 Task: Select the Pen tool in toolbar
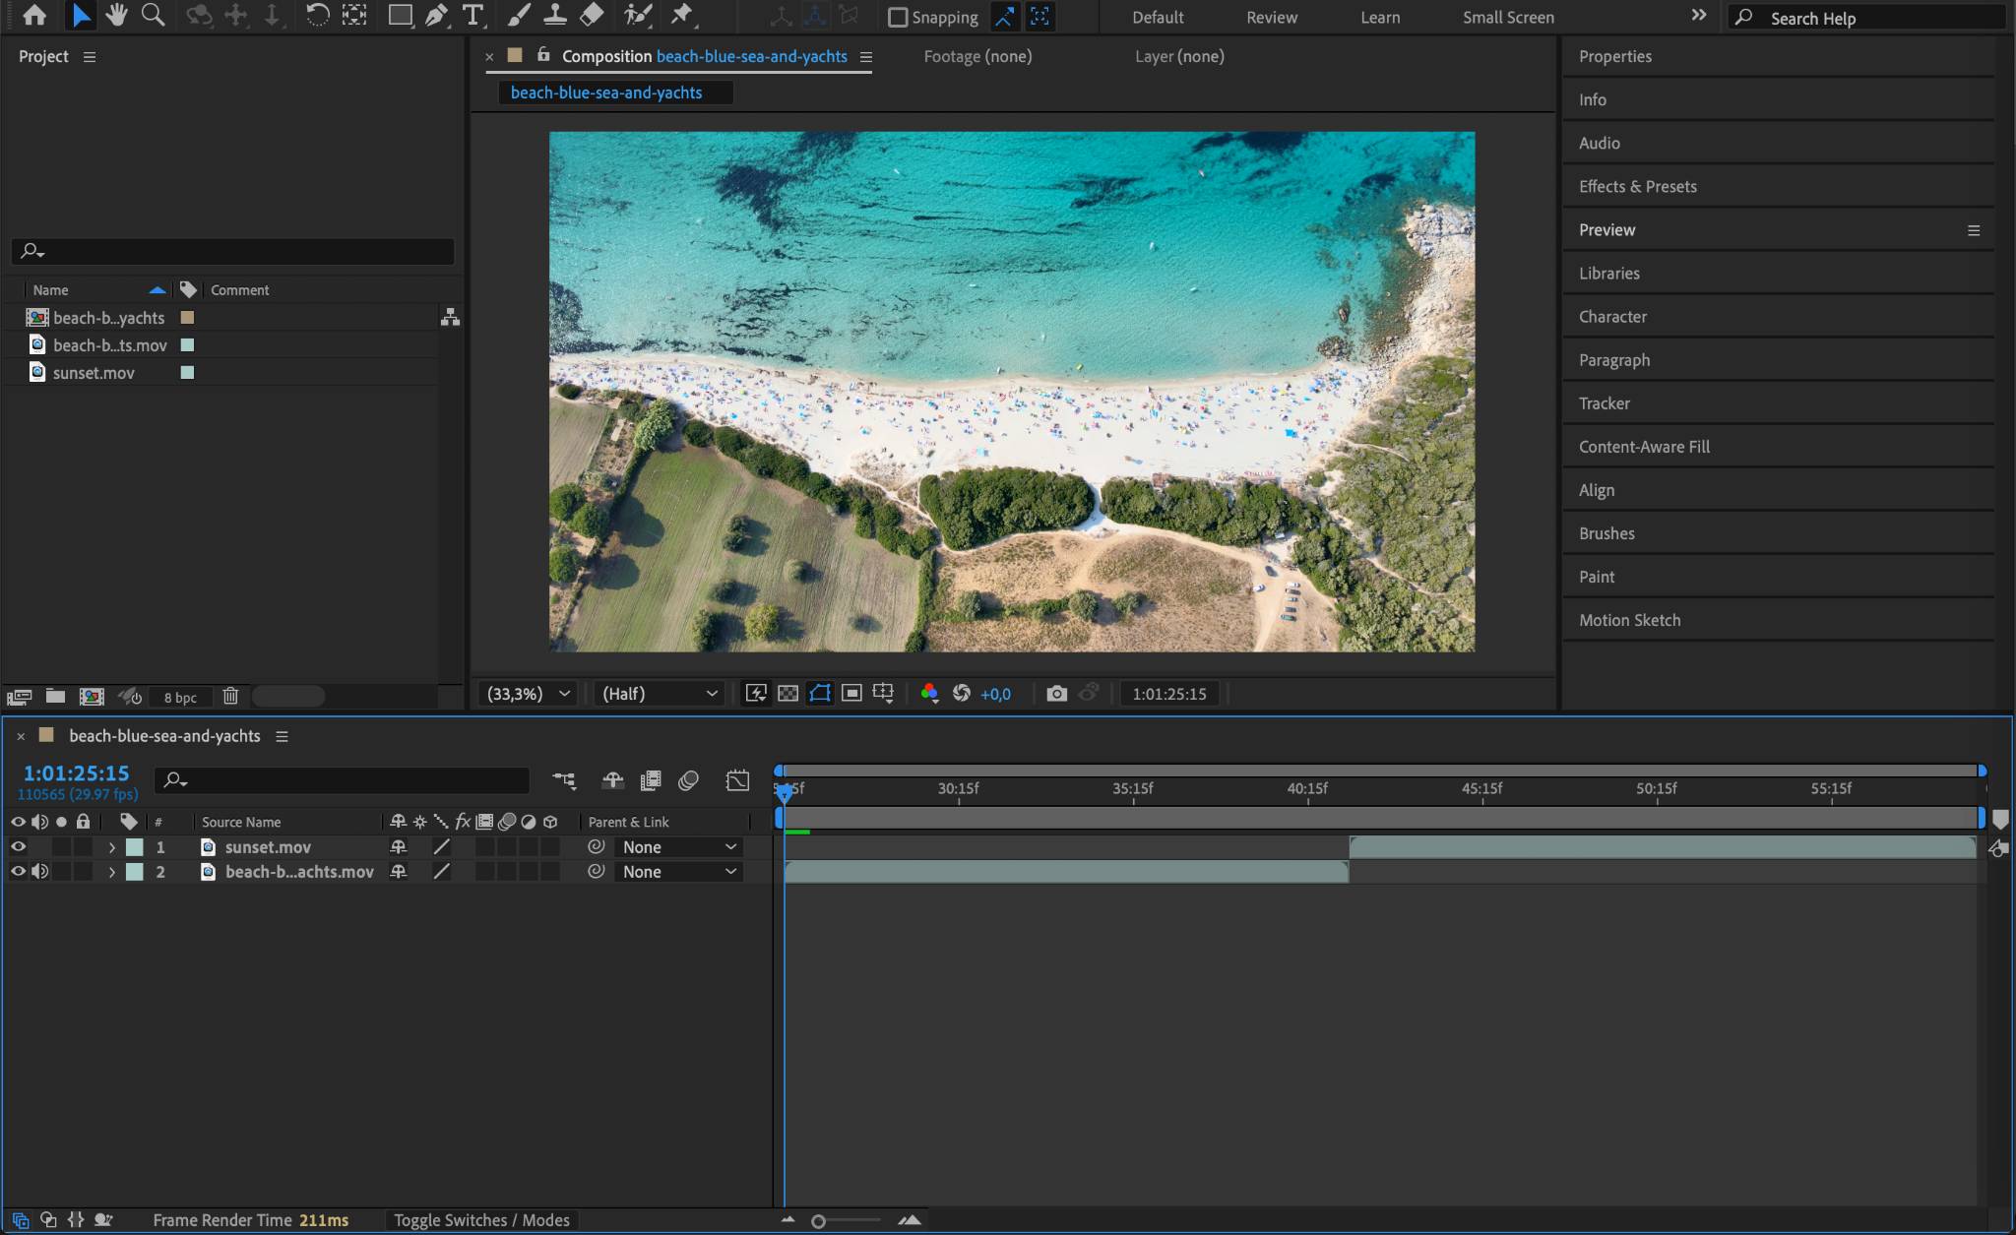[x=436, y=16]
